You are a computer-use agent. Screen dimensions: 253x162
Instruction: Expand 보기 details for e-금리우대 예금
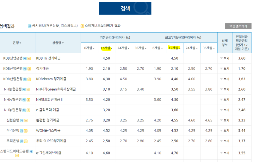[225, 110]
